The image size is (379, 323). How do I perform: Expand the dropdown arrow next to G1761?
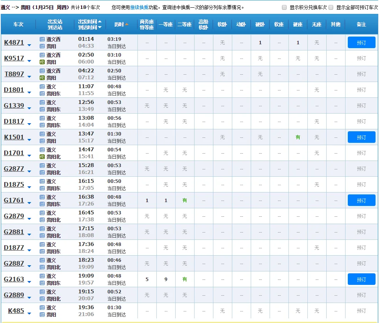(29, 203)
